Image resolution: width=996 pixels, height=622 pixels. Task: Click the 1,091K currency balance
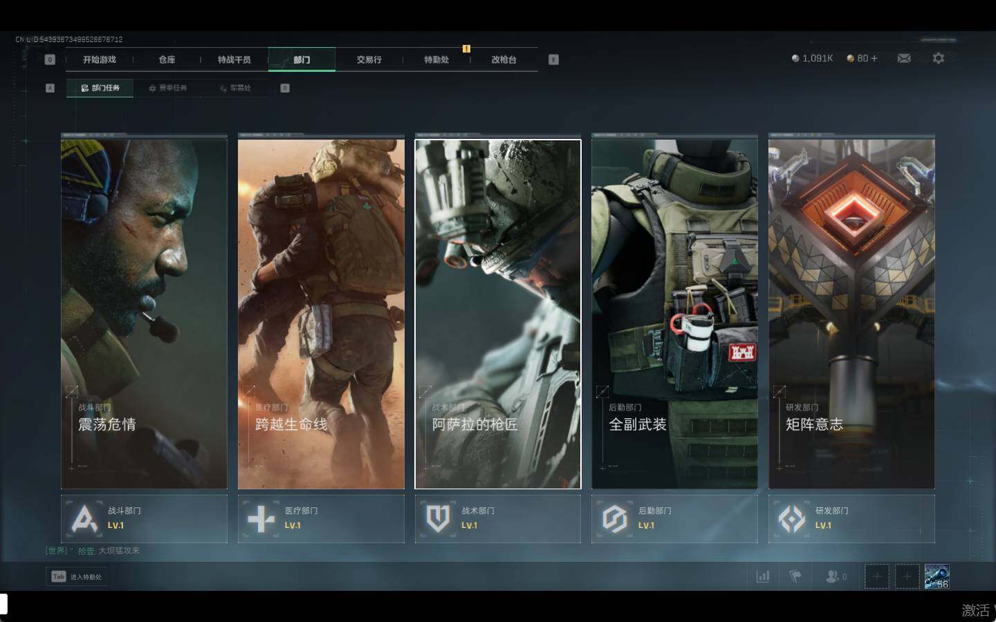coord(812,58)
